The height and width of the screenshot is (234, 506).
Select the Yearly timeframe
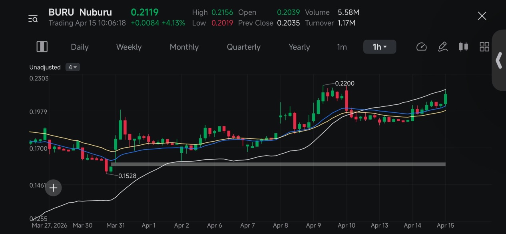tap(299, 47)
